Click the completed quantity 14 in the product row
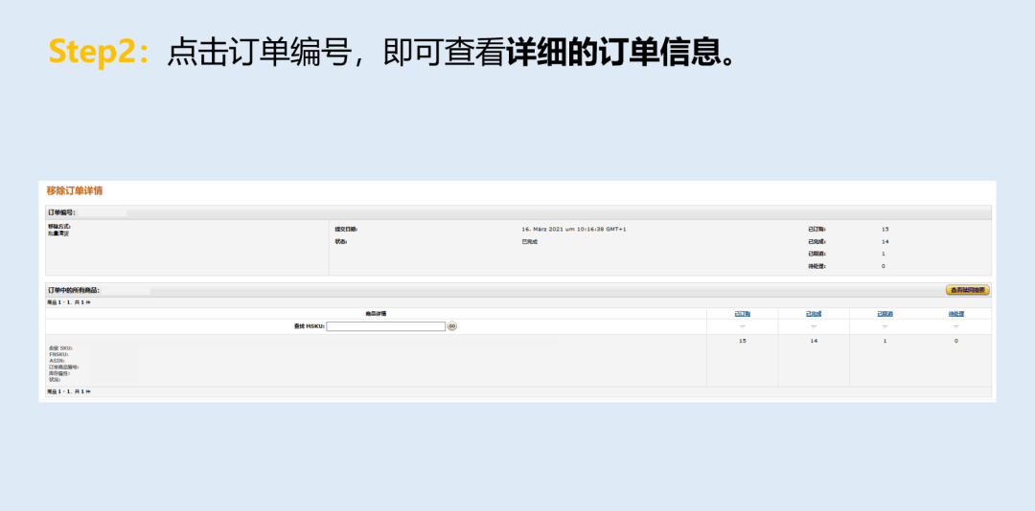 814,341
